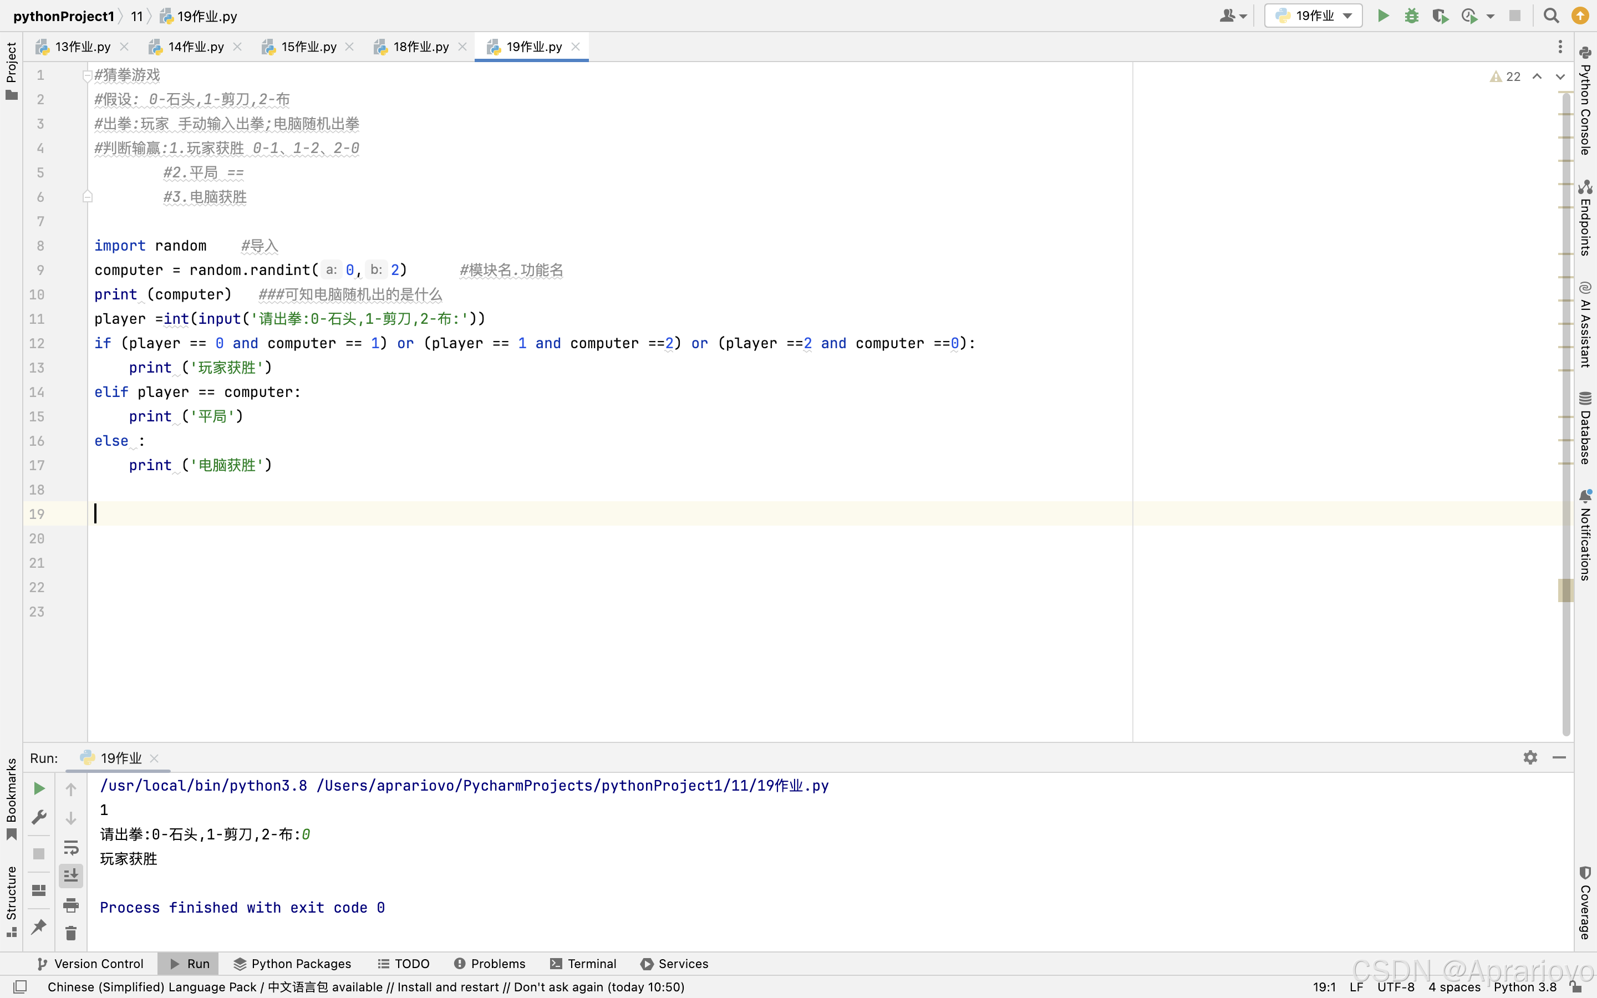Click Python 3.8 interpreter in status bar
Screen dimensions: 1597x998
point(1524,987)
